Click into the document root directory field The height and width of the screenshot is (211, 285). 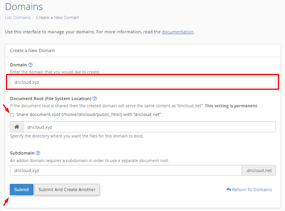pyautogui.click(x=149, y=127)
